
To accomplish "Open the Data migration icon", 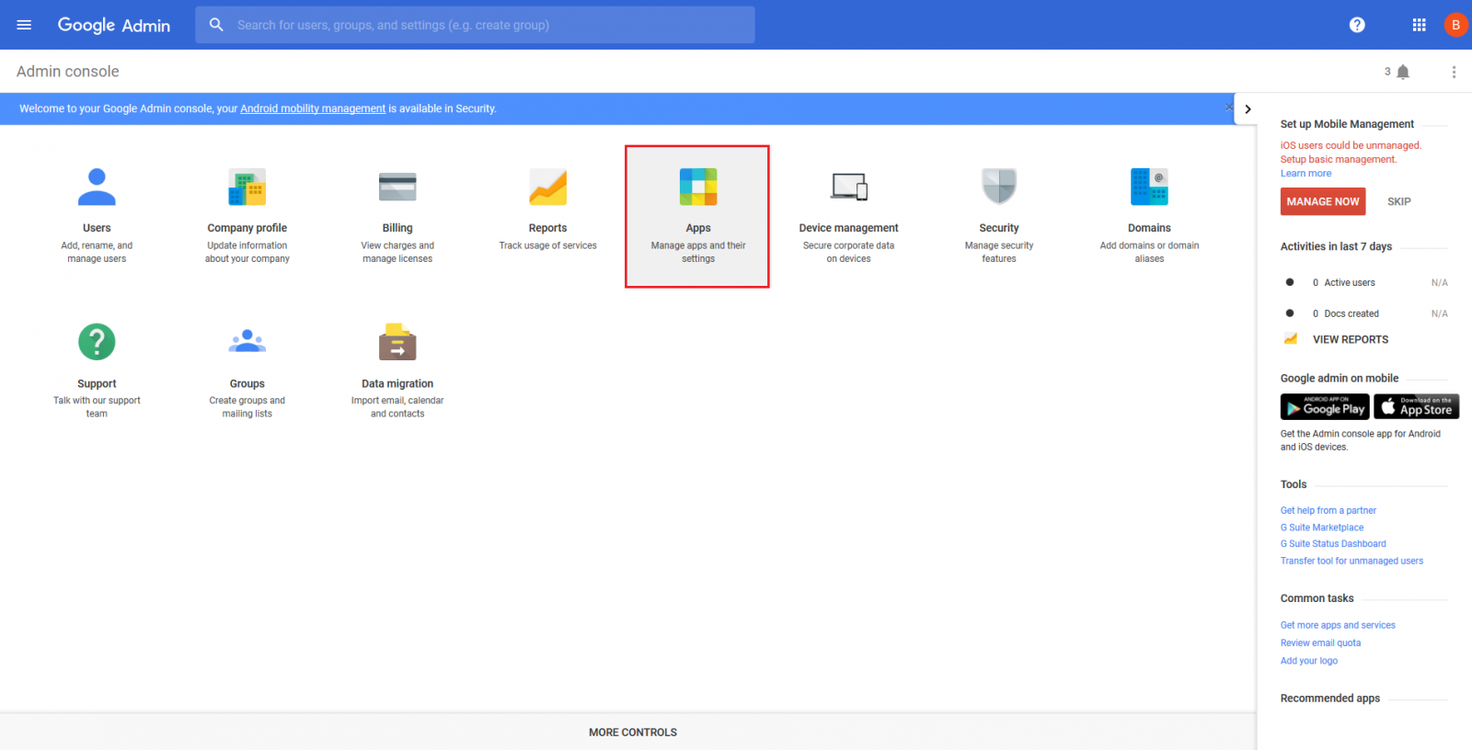I will [397, 342].
